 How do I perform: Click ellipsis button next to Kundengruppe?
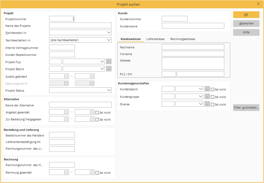(x=207, y=97)
